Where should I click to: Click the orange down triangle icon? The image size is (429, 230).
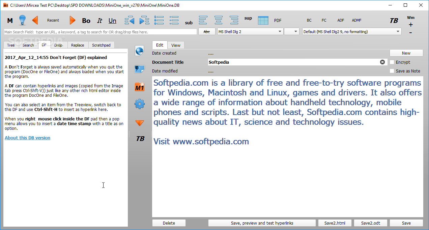click(140, 123)
